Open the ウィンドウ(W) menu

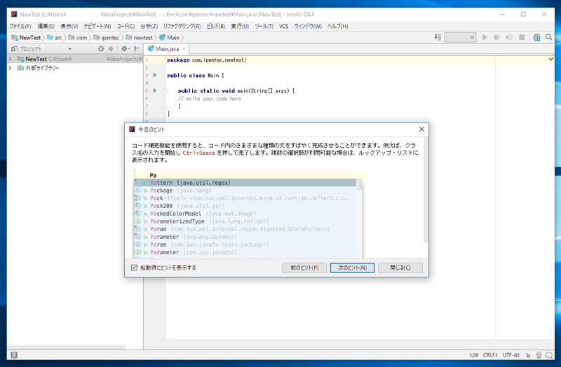308,26
